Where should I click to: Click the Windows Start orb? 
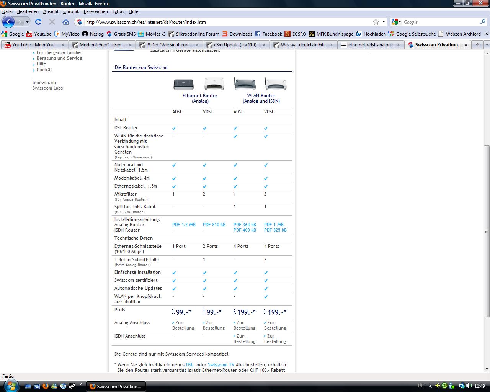pyautogui.click(x=10, y=385)
